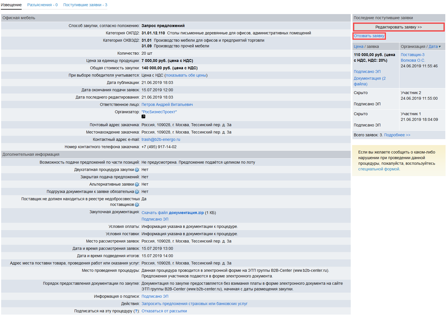Toggle sort arrow next to Дата column

pos(440,47)
